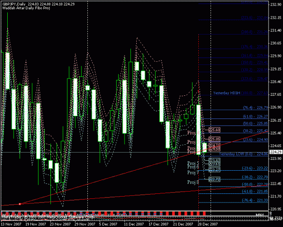
Task: Click the 17 Dec 2007 date label
Action: [158, 224]
